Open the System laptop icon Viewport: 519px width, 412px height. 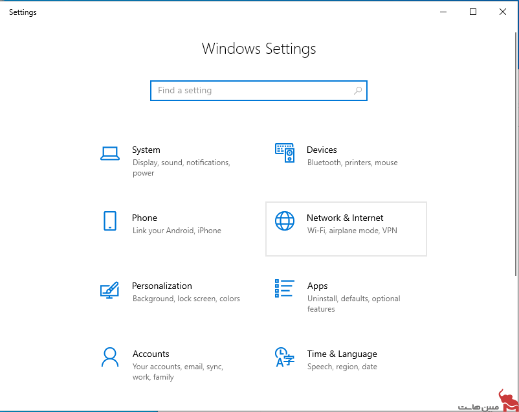pos(110,154)
